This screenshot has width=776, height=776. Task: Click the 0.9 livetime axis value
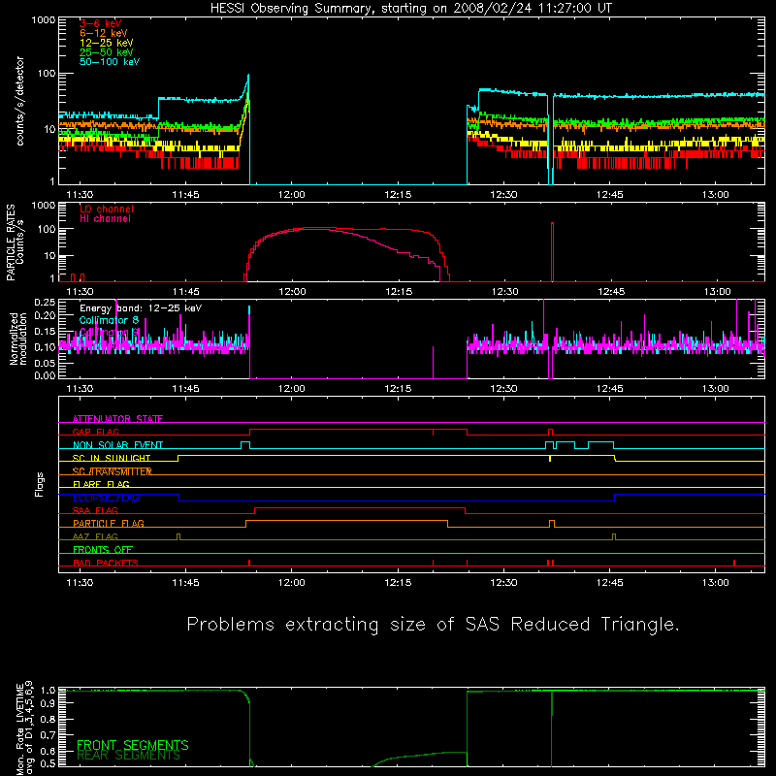point(48,702)
